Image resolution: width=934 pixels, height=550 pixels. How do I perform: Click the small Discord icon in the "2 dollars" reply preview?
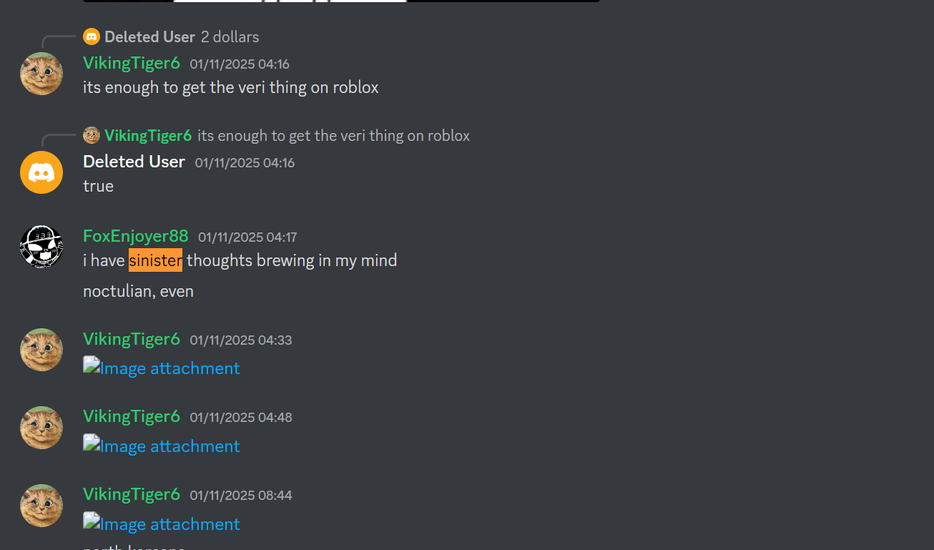(x=92, y=36)
